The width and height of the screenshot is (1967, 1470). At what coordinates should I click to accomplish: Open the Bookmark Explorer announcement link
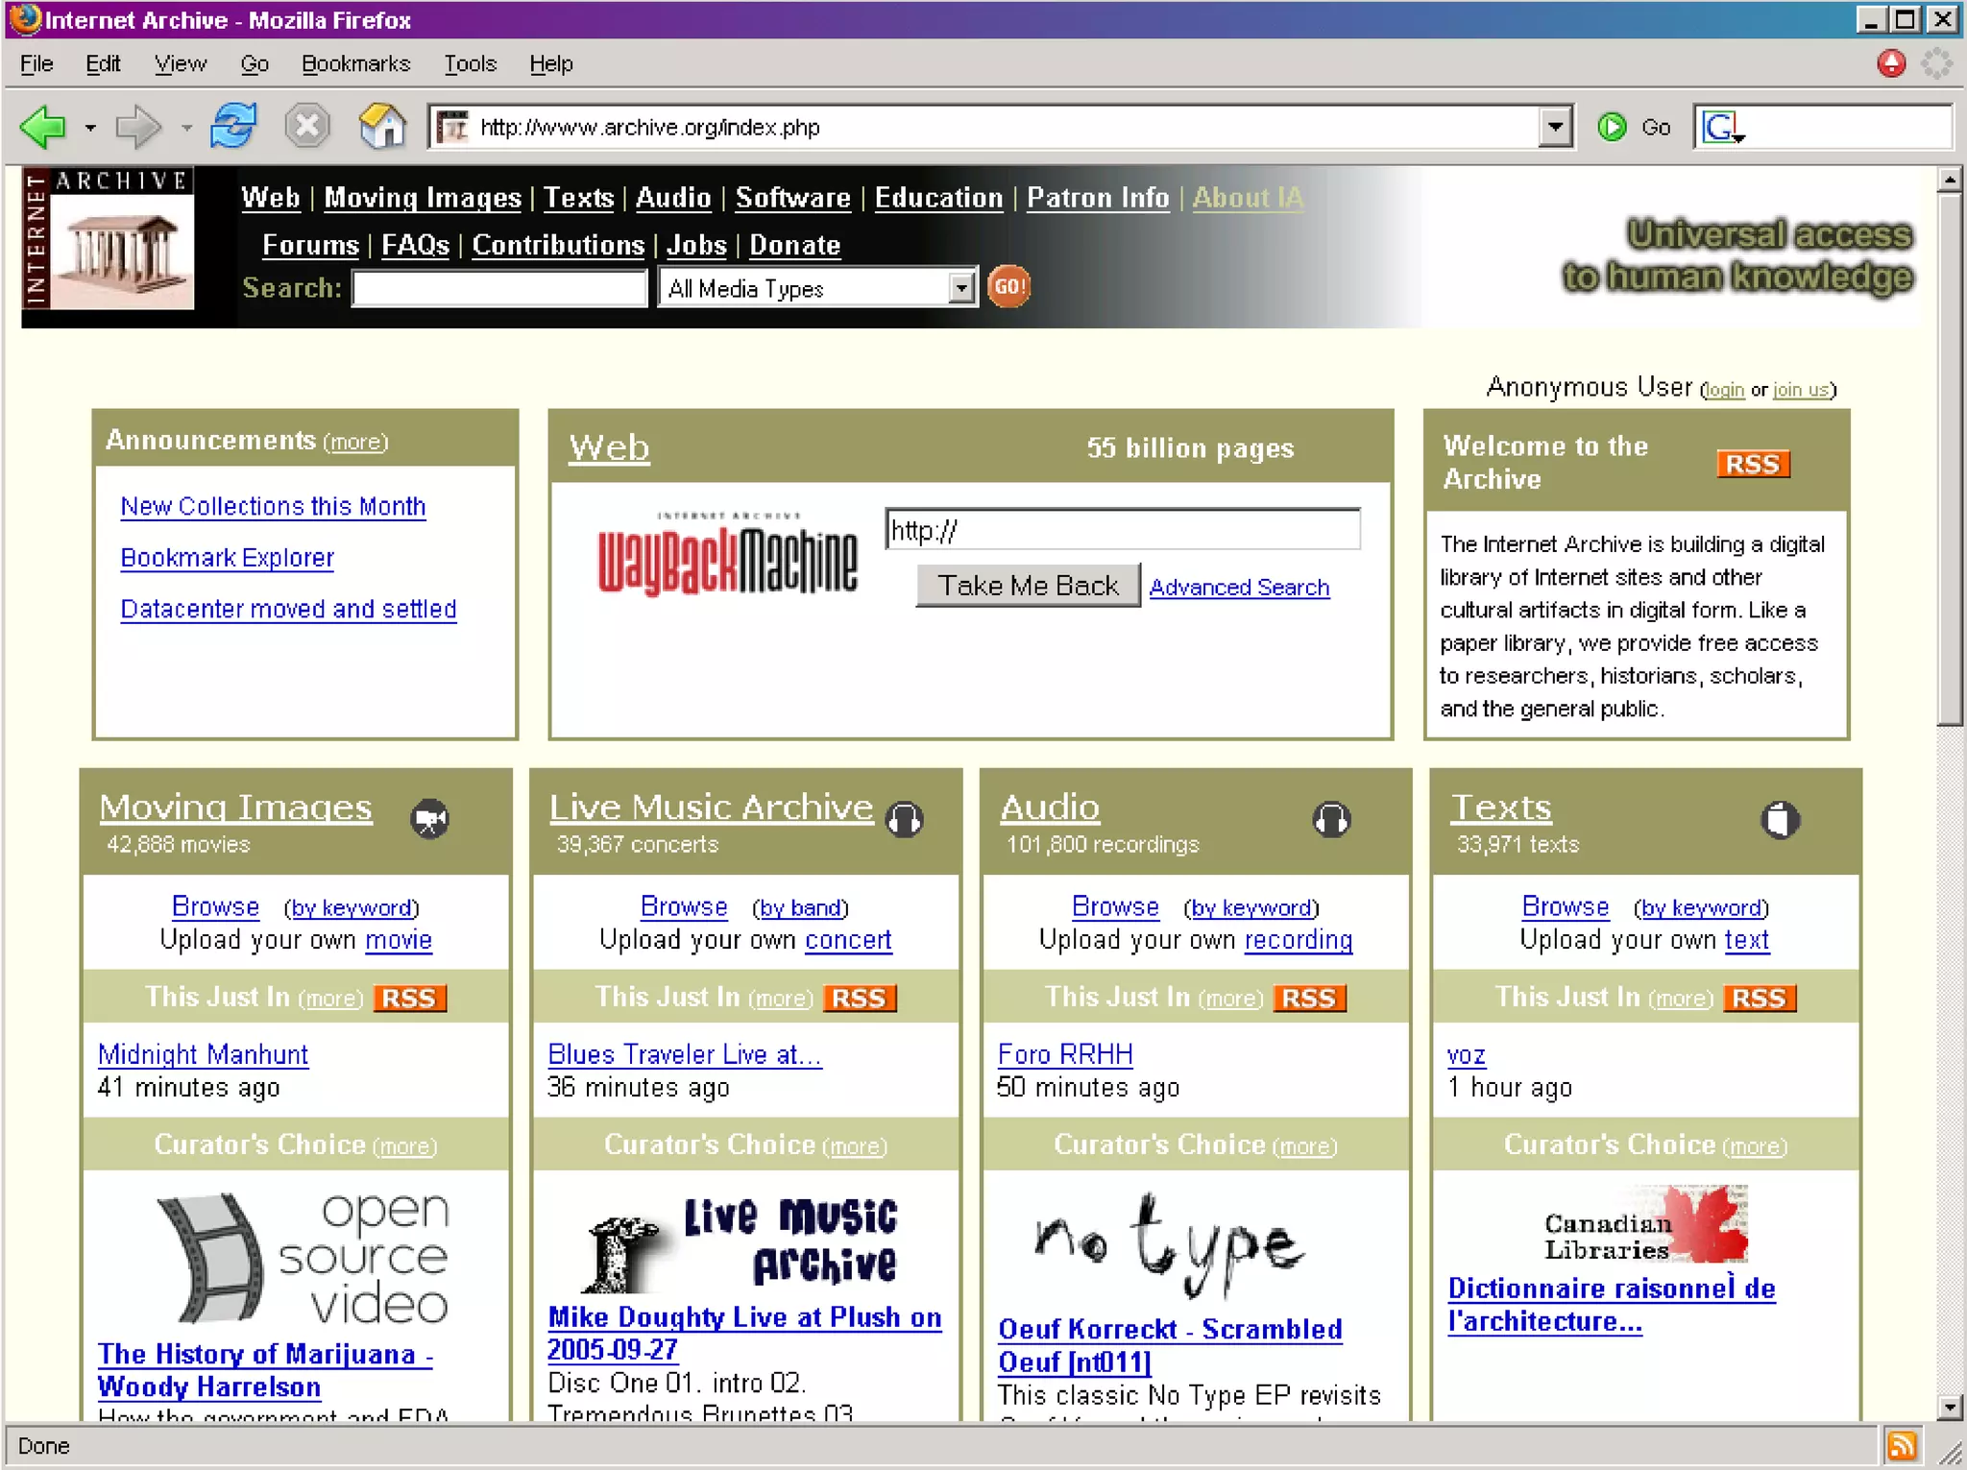coord(228,558)
